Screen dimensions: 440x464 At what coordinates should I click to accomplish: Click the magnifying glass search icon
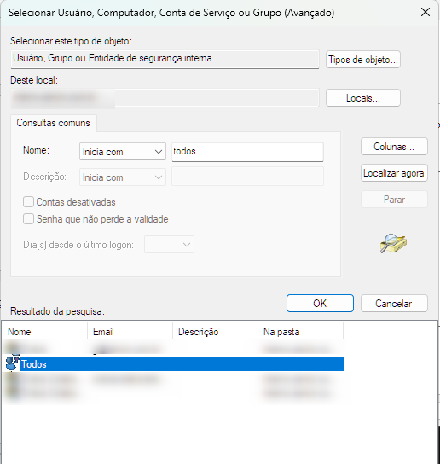(394, 244)
